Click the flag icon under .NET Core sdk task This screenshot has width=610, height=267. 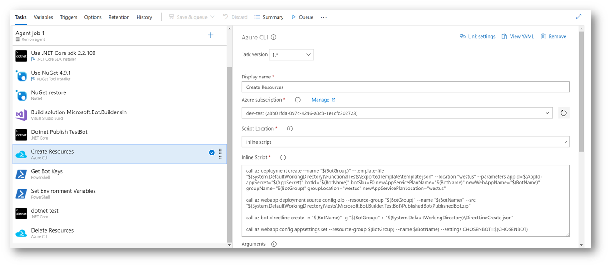tap(33, 59)
